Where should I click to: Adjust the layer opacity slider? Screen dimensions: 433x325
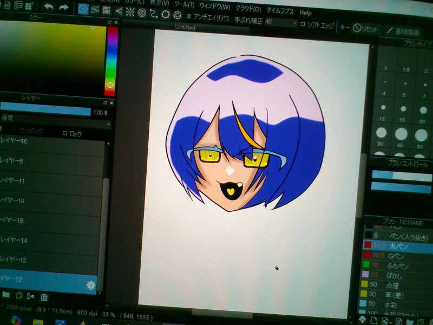(x=45, y=109)
